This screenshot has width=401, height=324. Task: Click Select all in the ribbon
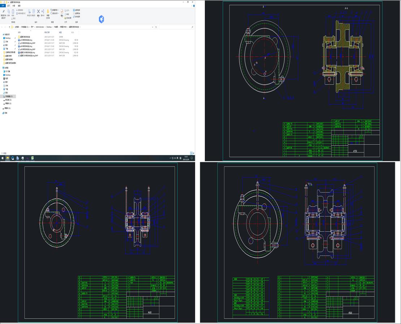(77, 10)
